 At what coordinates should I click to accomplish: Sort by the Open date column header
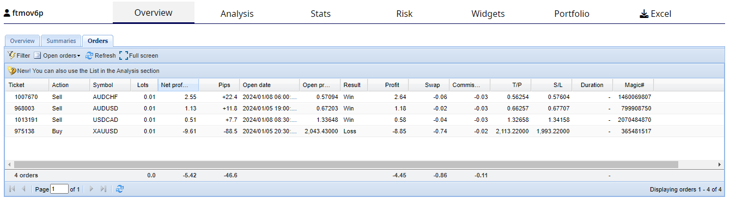point(270,85)
